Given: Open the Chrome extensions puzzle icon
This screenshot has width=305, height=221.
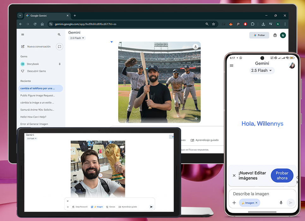Looking at the screenshot, I should [253, 24].
